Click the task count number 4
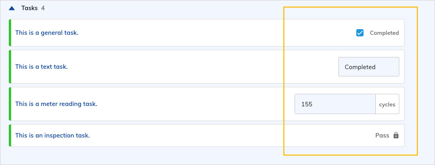Image resolution: width=435 pixels, height=165 pixels. coord(43,8)
